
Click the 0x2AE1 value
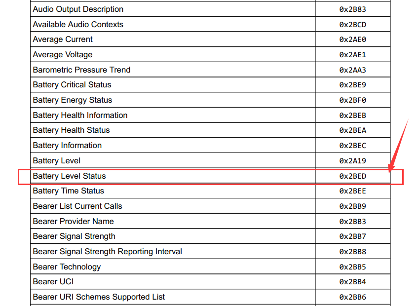pyautogui.click(x=353, y=55)
